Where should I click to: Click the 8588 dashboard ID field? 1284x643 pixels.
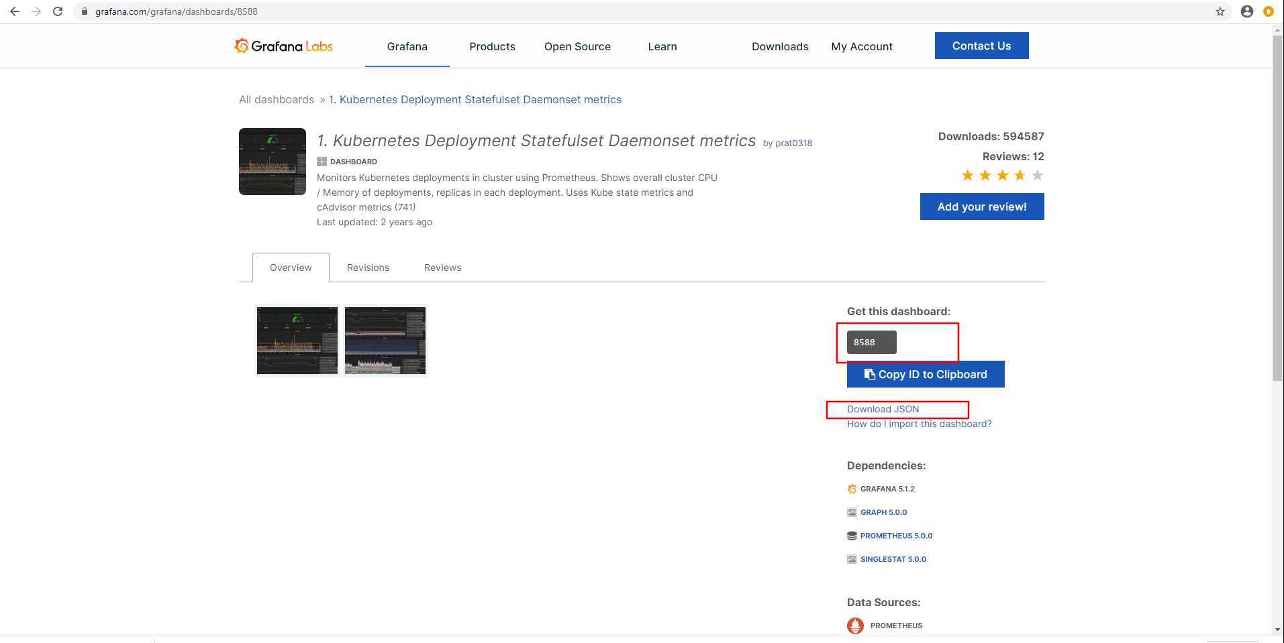click(871, 342)
